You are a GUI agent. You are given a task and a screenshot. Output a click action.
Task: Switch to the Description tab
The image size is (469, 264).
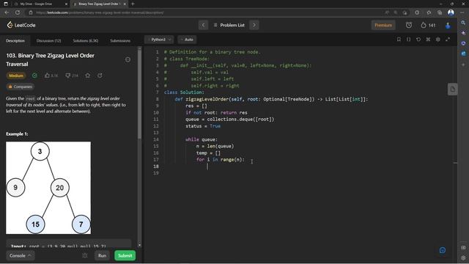(15, 41)
